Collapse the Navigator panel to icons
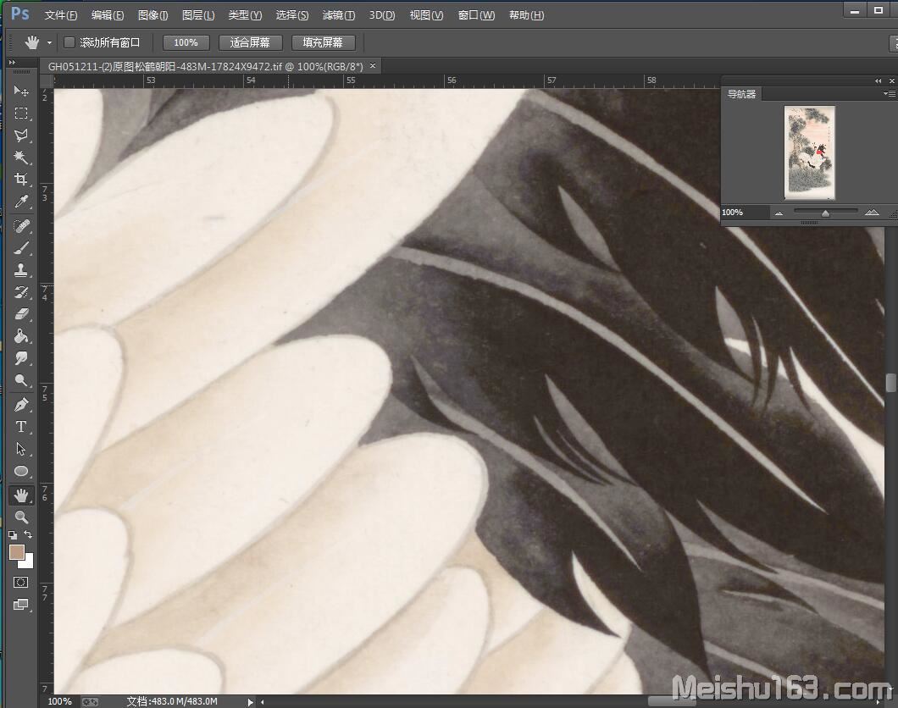Viewport: 898px width, 708px height. click(878, 81)
